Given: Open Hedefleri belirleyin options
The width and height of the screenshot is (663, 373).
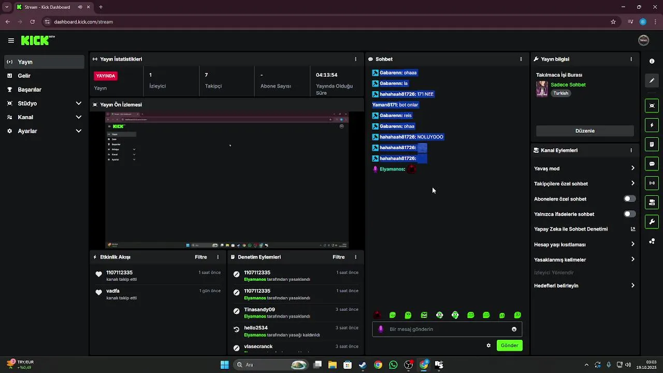Looking at the screenshot, I should pos(585,285).
